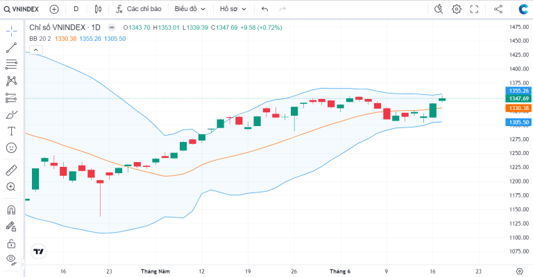533x277 pixels.
Task: Redo the last chart action
Action: click(x=282, y=9)
